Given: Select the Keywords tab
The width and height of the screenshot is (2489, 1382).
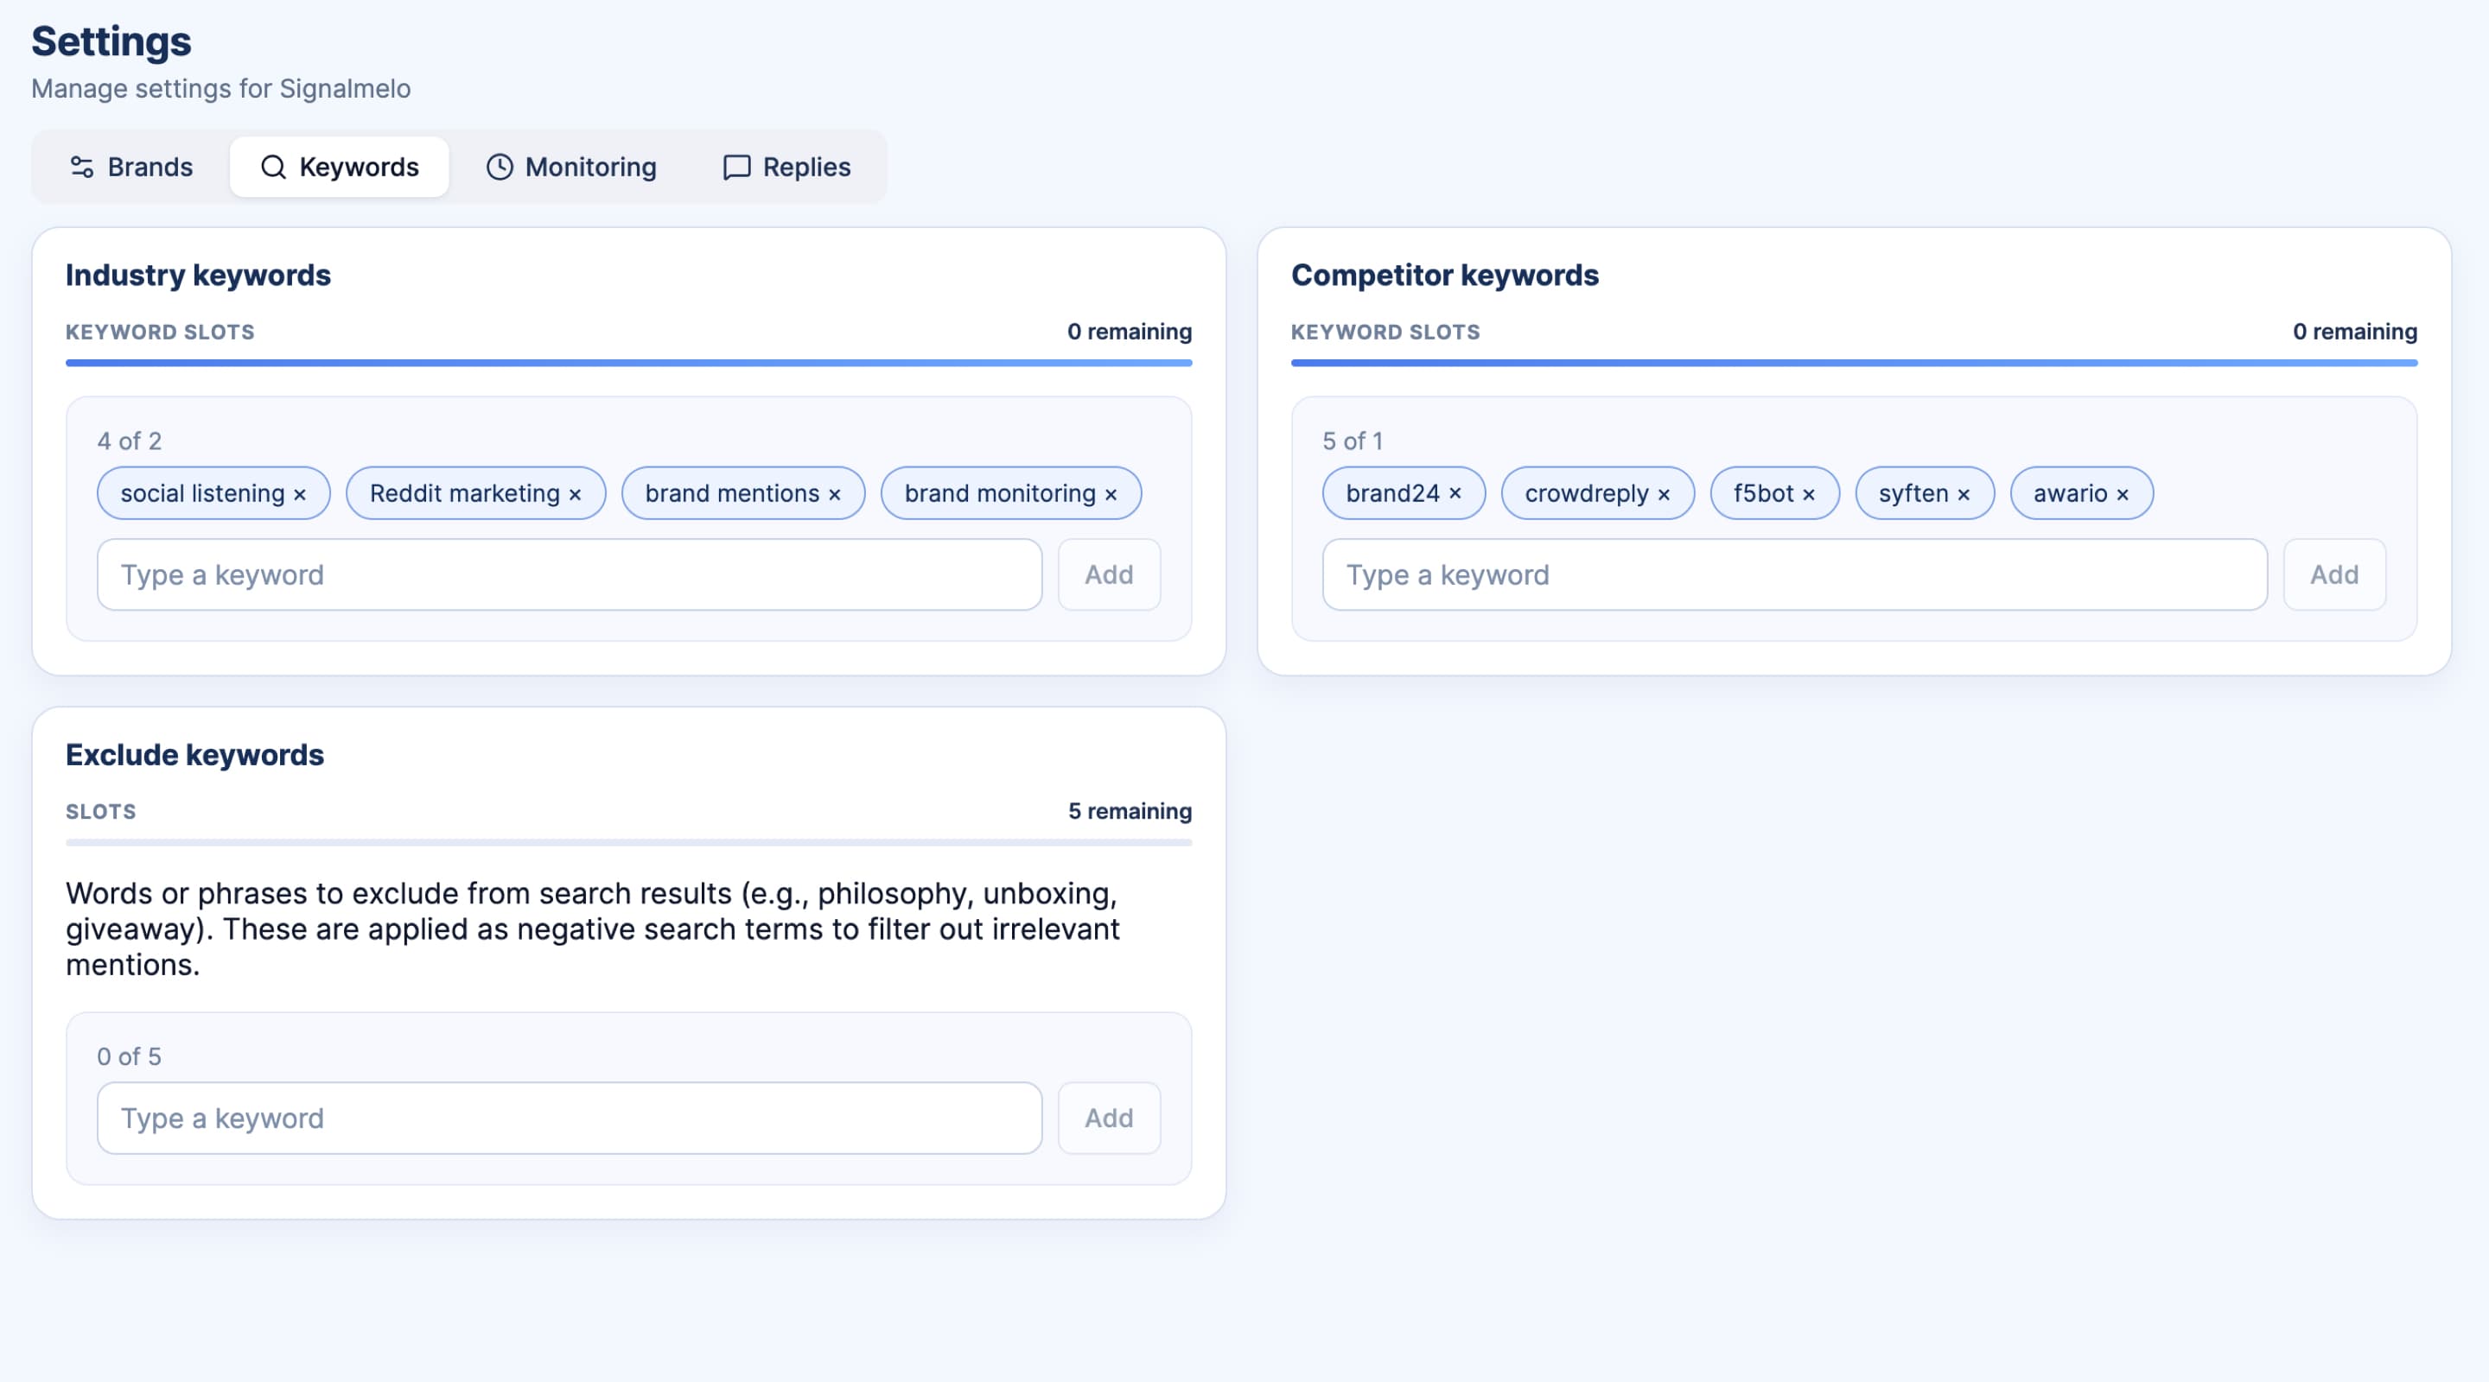Looking at the screenshot, I should (339, 167).
